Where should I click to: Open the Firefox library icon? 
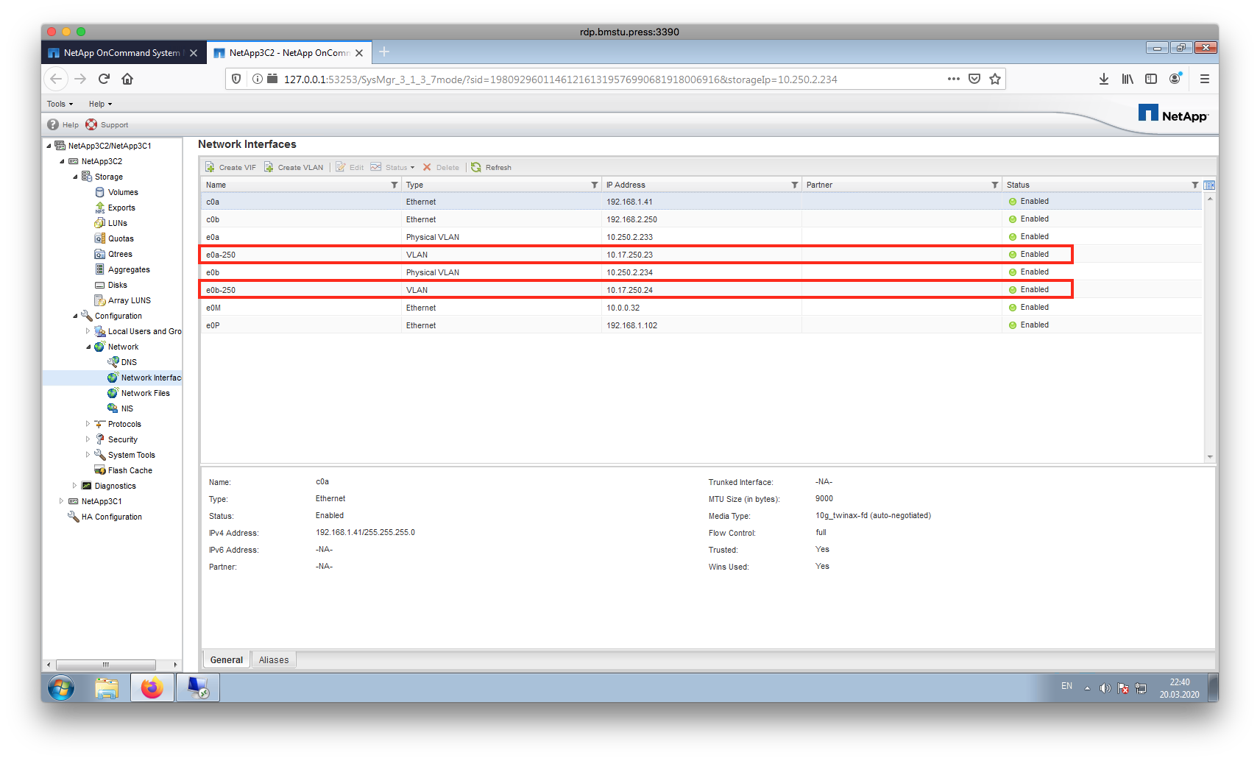click(x=1128, y=79)
